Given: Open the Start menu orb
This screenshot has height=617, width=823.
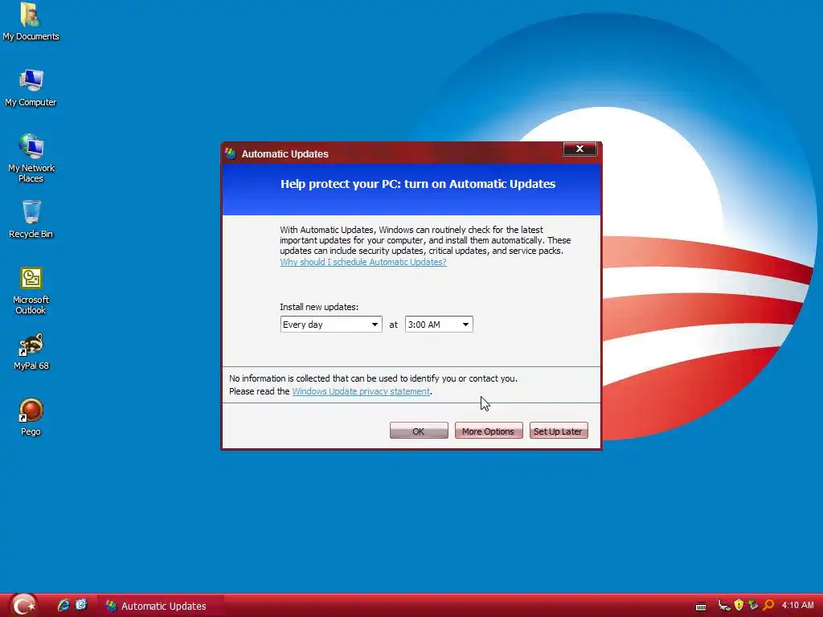Looking at the screenshot, I should (23, 605).
